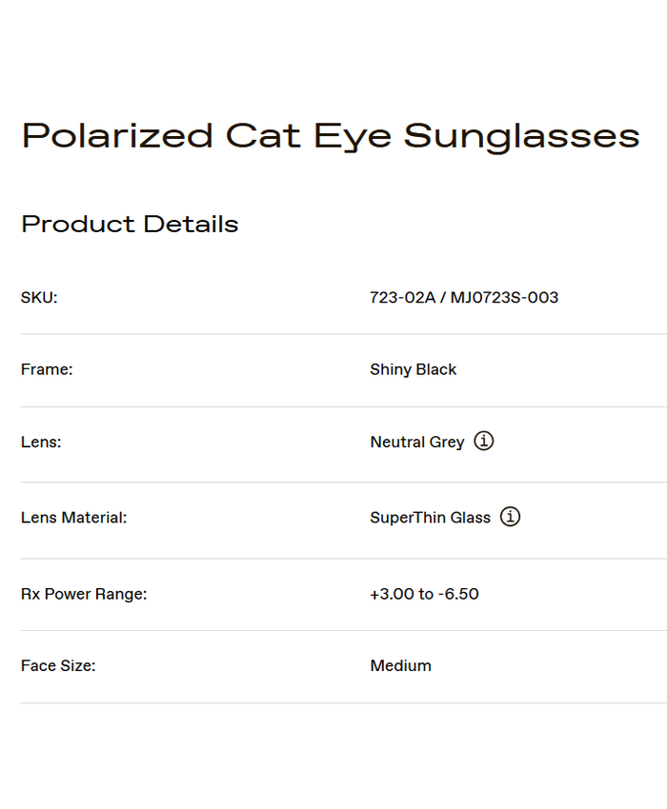667x809 pixels.
Task: Click the info icon beside Neutral Grey
Action: 484,442
